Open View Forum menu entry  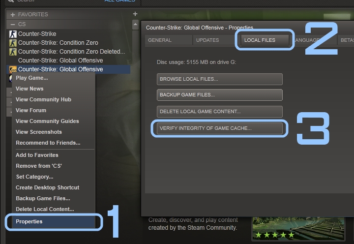[x=54, y=110]
